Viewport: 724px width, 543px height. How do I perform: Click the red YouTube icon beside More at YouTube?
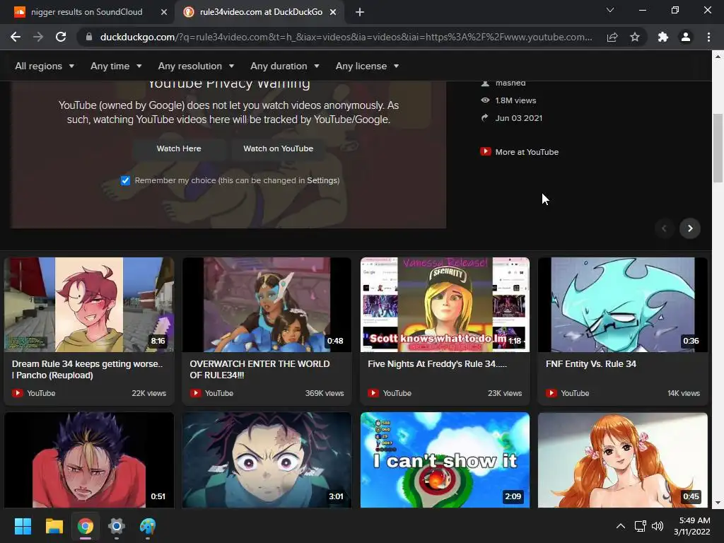pos(485,151)
